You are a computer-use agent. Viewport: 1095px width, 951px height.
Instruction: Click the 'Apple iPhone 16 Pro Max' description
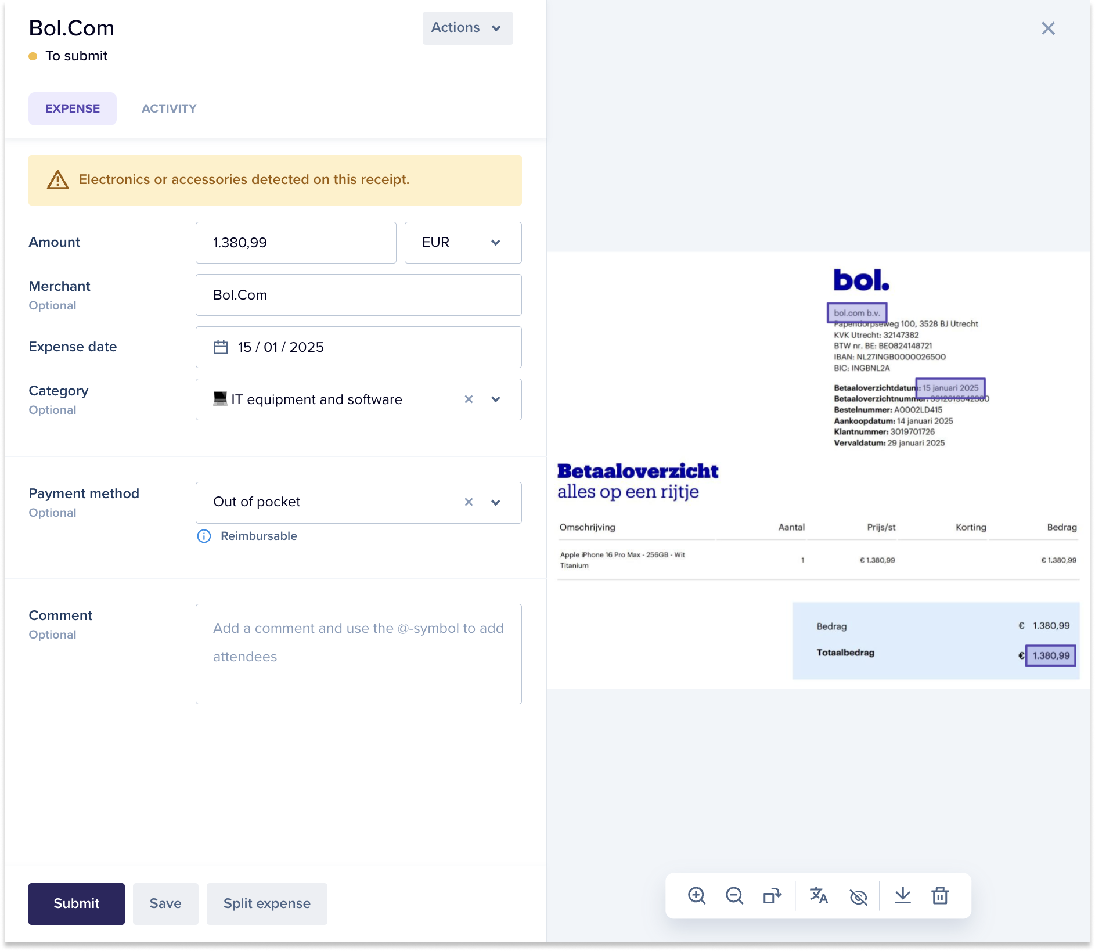622,560
